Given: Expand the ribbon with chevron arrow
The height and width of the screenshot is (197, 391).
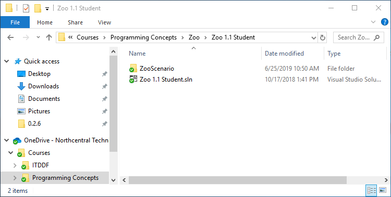Looking at the screenshot, I should click(373, 22).
